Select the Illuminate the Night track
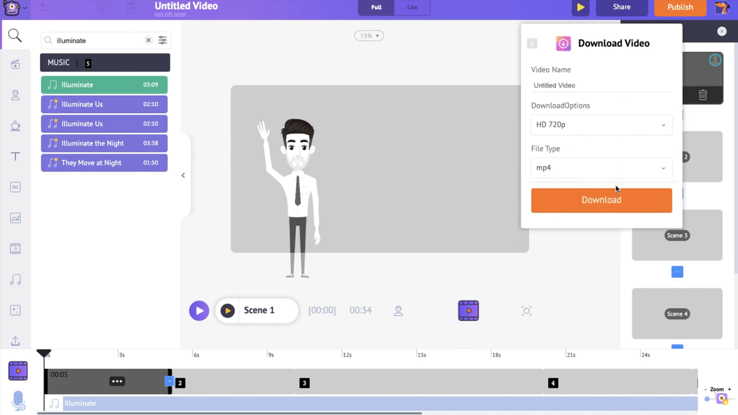 (x=104, y=143)
